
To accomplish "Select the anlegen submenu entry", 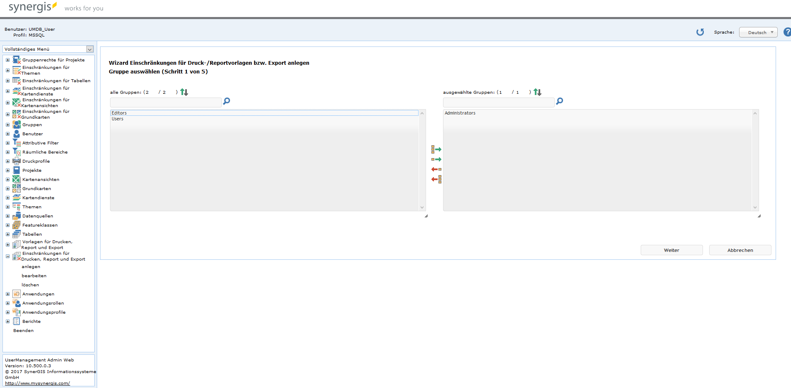I will click(x=31, y=267).
